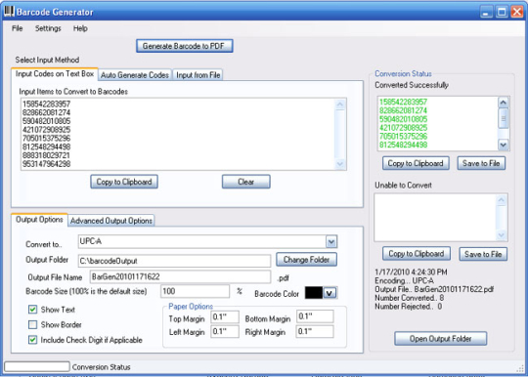Click the Output File Name field
The image size is (528, 377).
(181, 276)
